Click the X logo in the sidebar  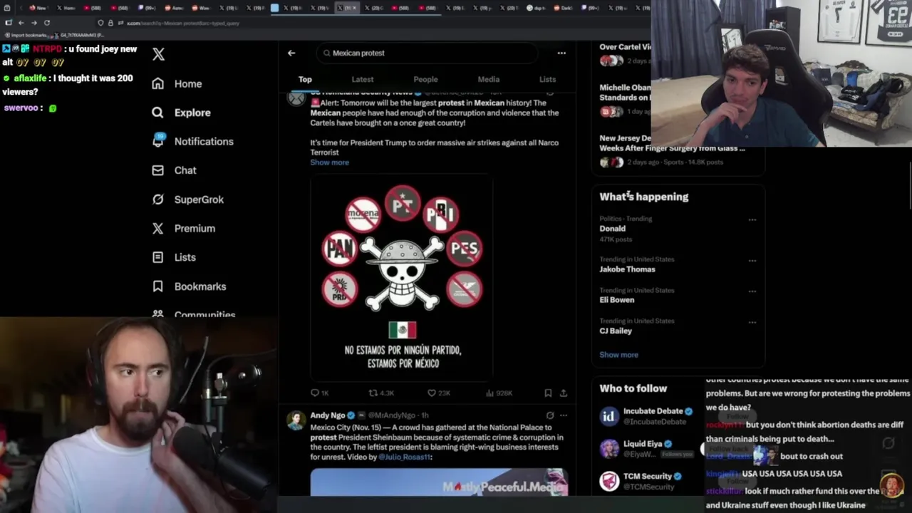click(x=158, y=54)
